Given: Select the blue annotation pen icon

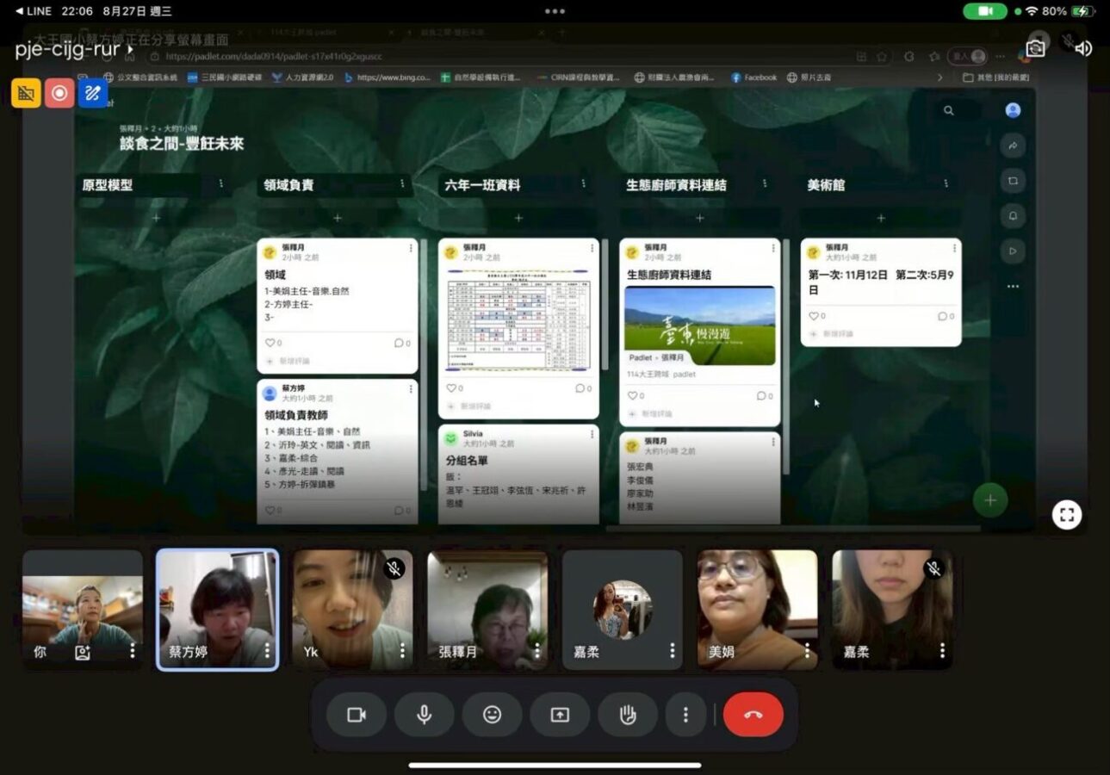Looking at the screenshot, I should click(x=92, y=93).
